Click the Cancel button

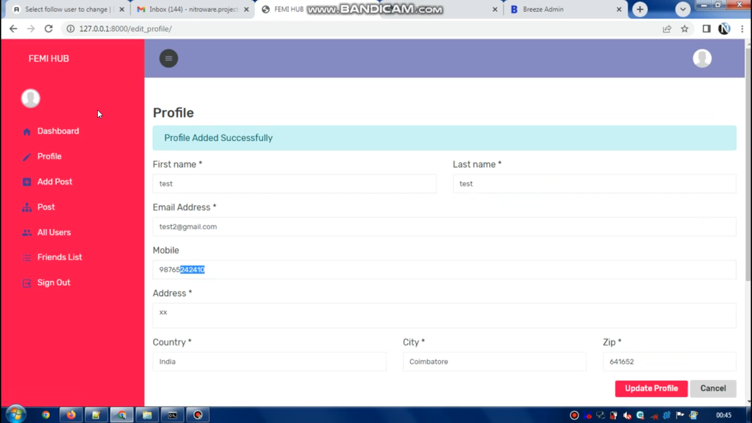pos(713,388)
